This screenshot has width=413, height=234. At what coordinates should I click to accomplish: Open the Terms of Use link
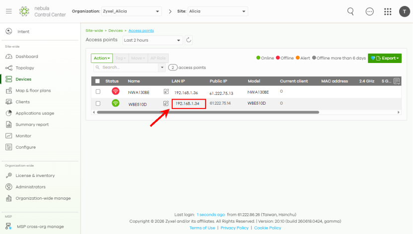203,228
